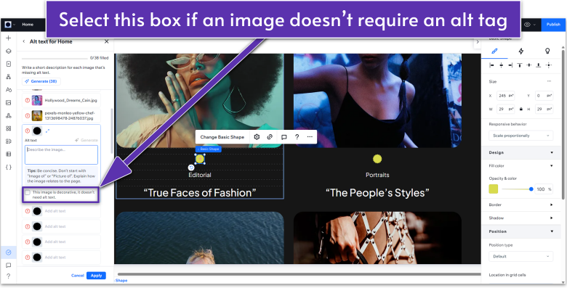Viewport: 567px width, 288px height.
Task: Click the align left icon in inspector
Action: coord(492,65)
